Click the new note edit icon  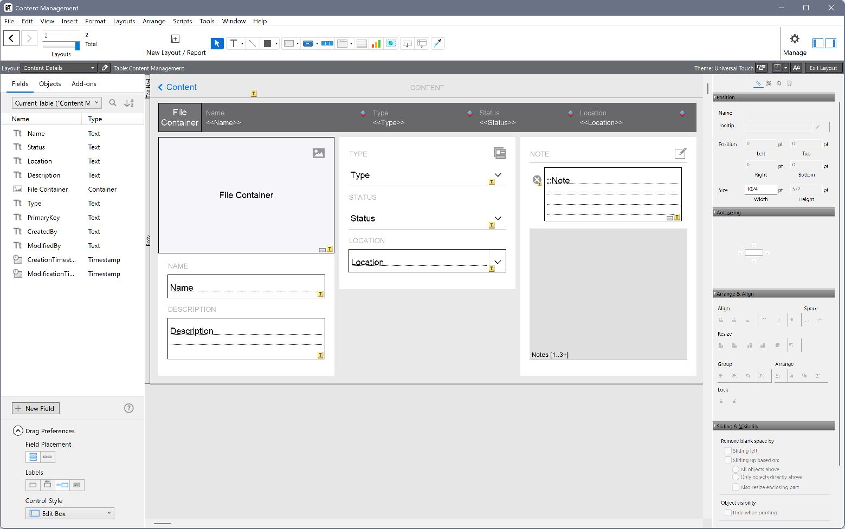pos(680,153)
